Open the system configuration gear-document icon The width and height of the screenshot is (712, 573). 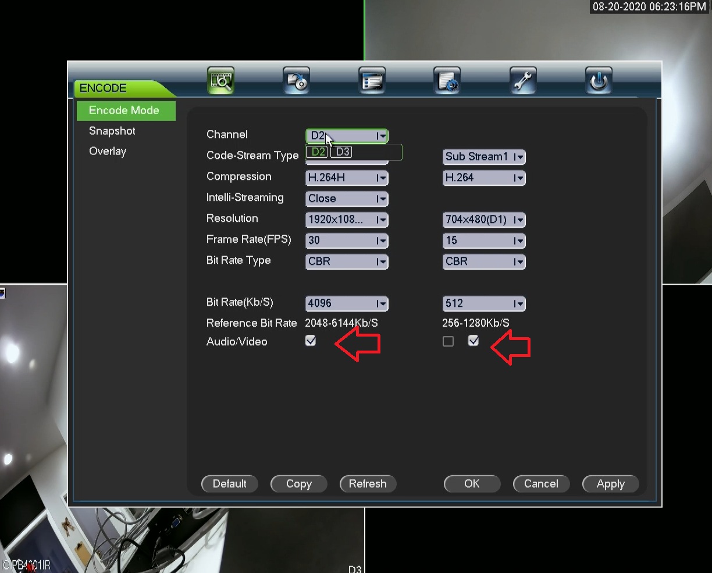click(447, 80)
